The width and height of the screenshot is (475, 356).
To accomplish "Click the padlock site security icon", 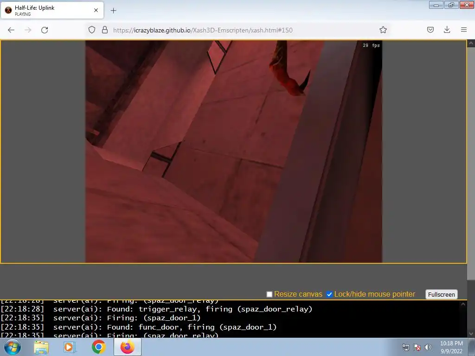I will tap(105, 30).
